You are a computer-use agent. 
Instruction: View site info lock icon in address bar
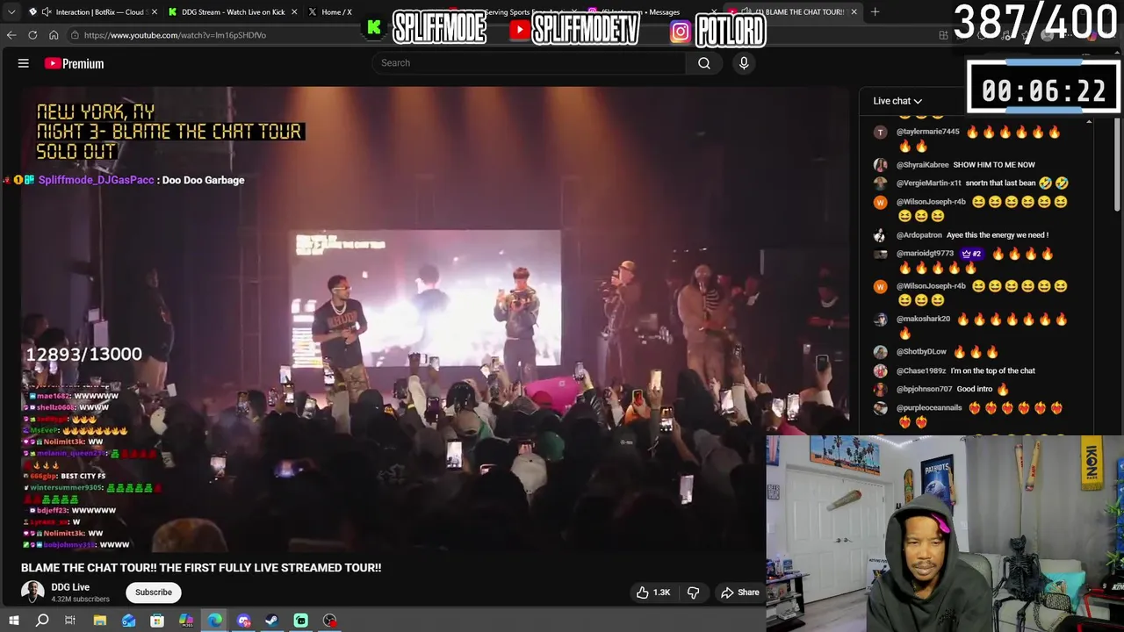point(76,35)
